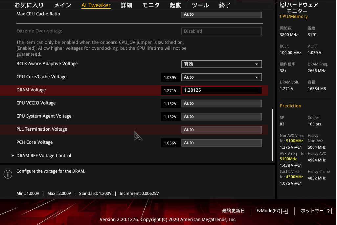Viewport: 337px width, 225px height.
Task: Select the DRAM Voltage row label
Action: [x=31, y=90]
